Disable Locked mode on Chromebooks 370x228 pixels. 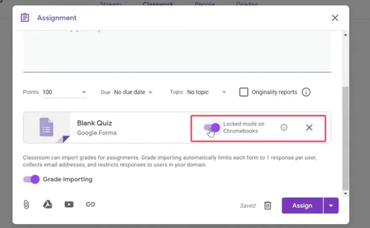coord(211,127)
